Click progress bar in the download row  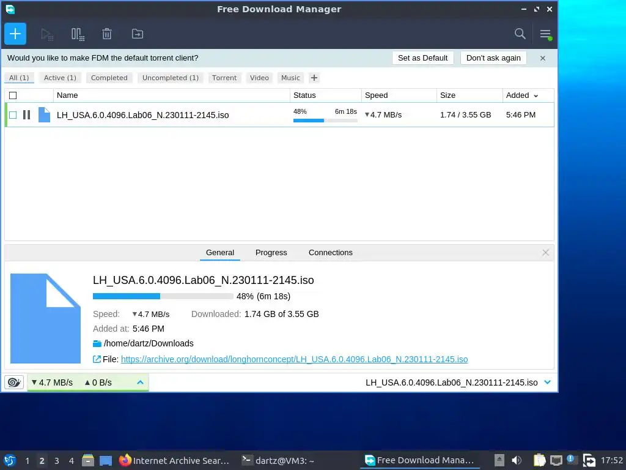coord(325,121)
